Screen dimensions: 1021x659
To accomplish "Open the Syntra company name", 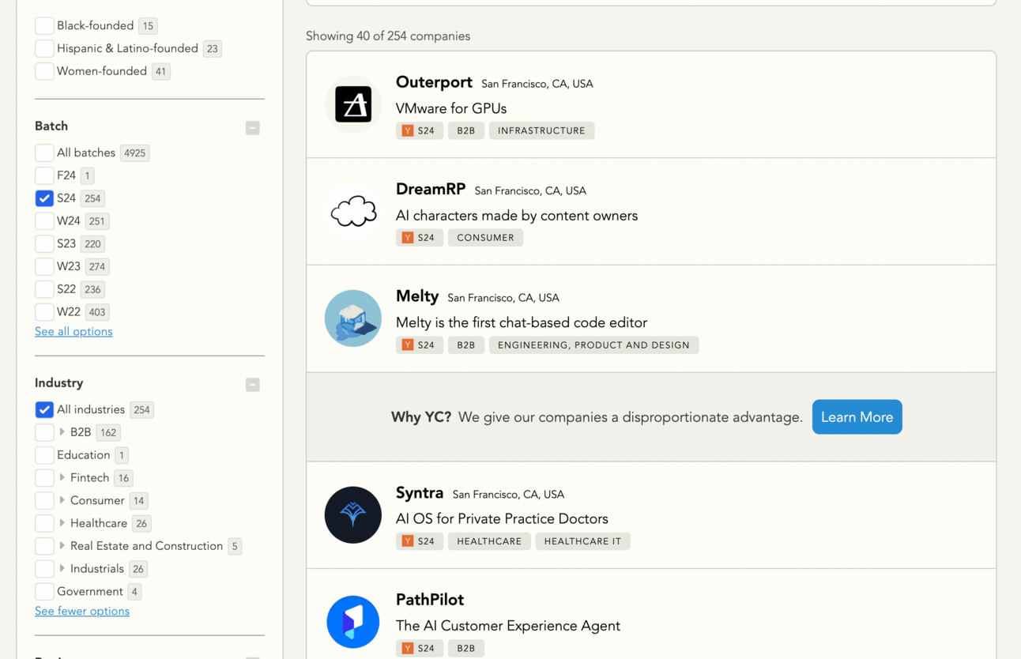I will coord(420,493).
